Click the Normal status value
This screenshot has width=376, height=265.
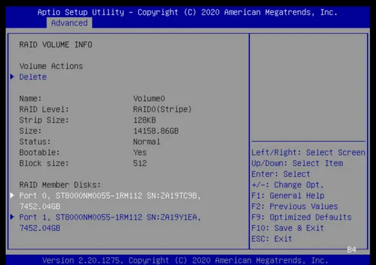pyautogui.click(x=147, y=142)
